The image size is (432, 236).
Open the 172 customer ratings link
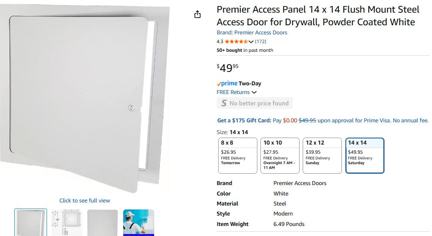[x=260, y=42]
